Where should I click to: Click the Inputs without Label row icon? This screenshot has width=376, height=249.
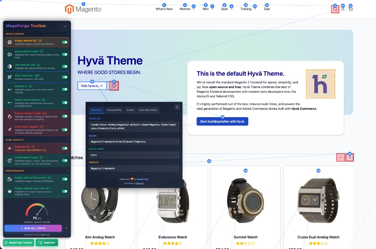tap(10, 54)
